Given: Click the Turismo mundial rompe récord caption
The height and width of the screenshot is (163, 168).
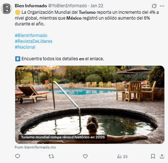Looking at the screenshot, I should (63, 137).
